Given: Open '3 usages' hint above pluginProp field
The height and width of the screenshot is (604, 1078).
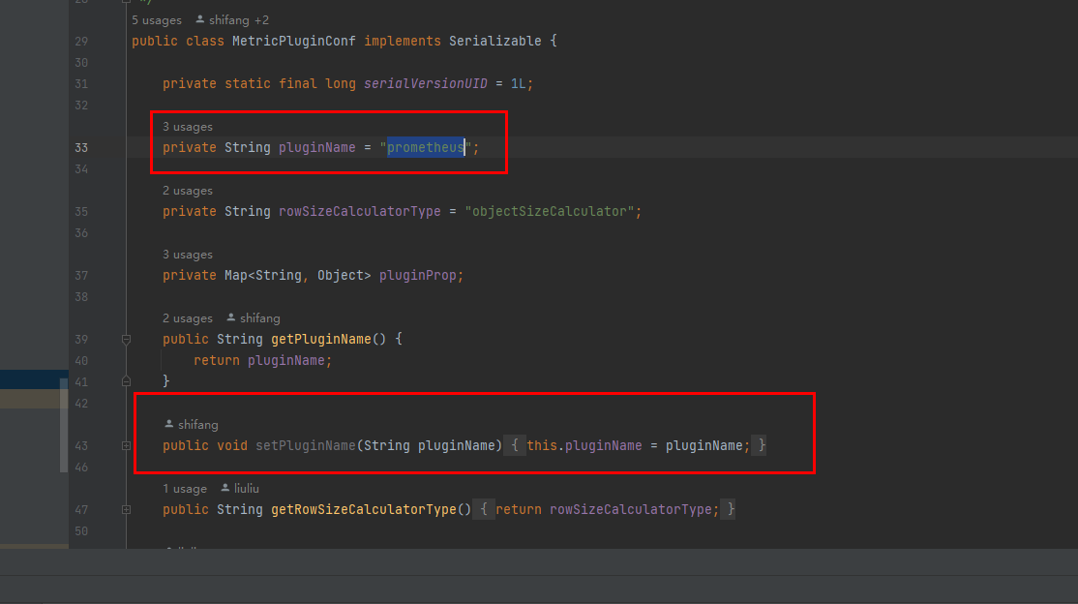Looking at the screenshot, I should 188,255.
